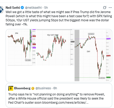Click the Grok explain post icon
The width and height of the screenshot is (114, 108).
point(105,8)
